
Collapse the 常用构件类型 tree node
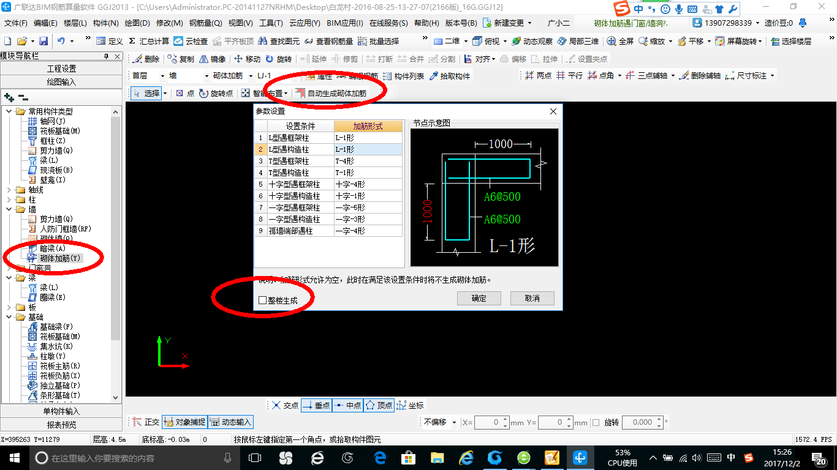click(9, 111)
